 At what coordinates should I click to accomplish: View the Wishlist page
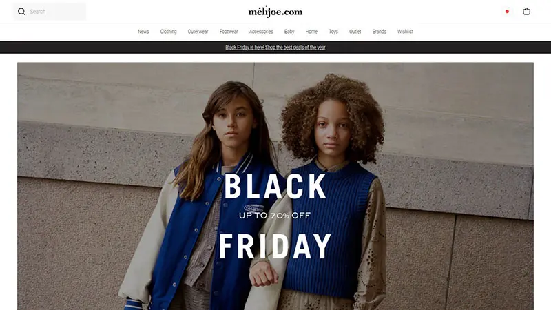coord(405,32)
